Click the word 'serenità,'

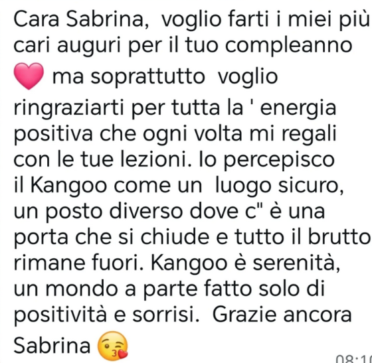pos(296,263)
